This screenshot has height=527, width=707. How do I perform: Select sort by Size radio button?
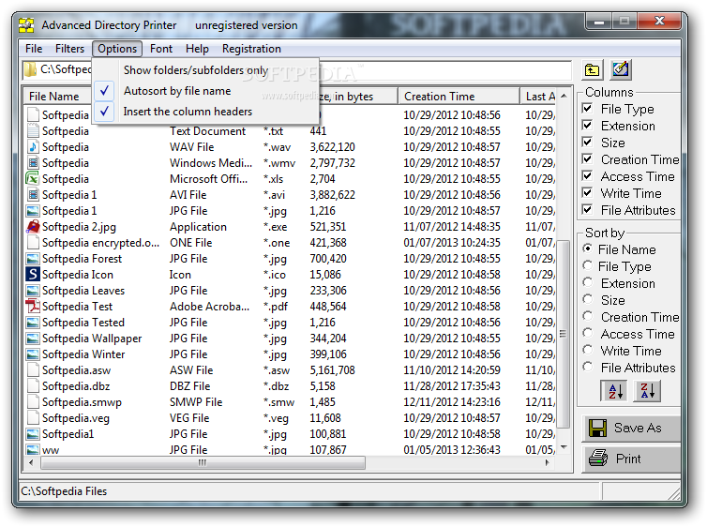coord(588,299)
